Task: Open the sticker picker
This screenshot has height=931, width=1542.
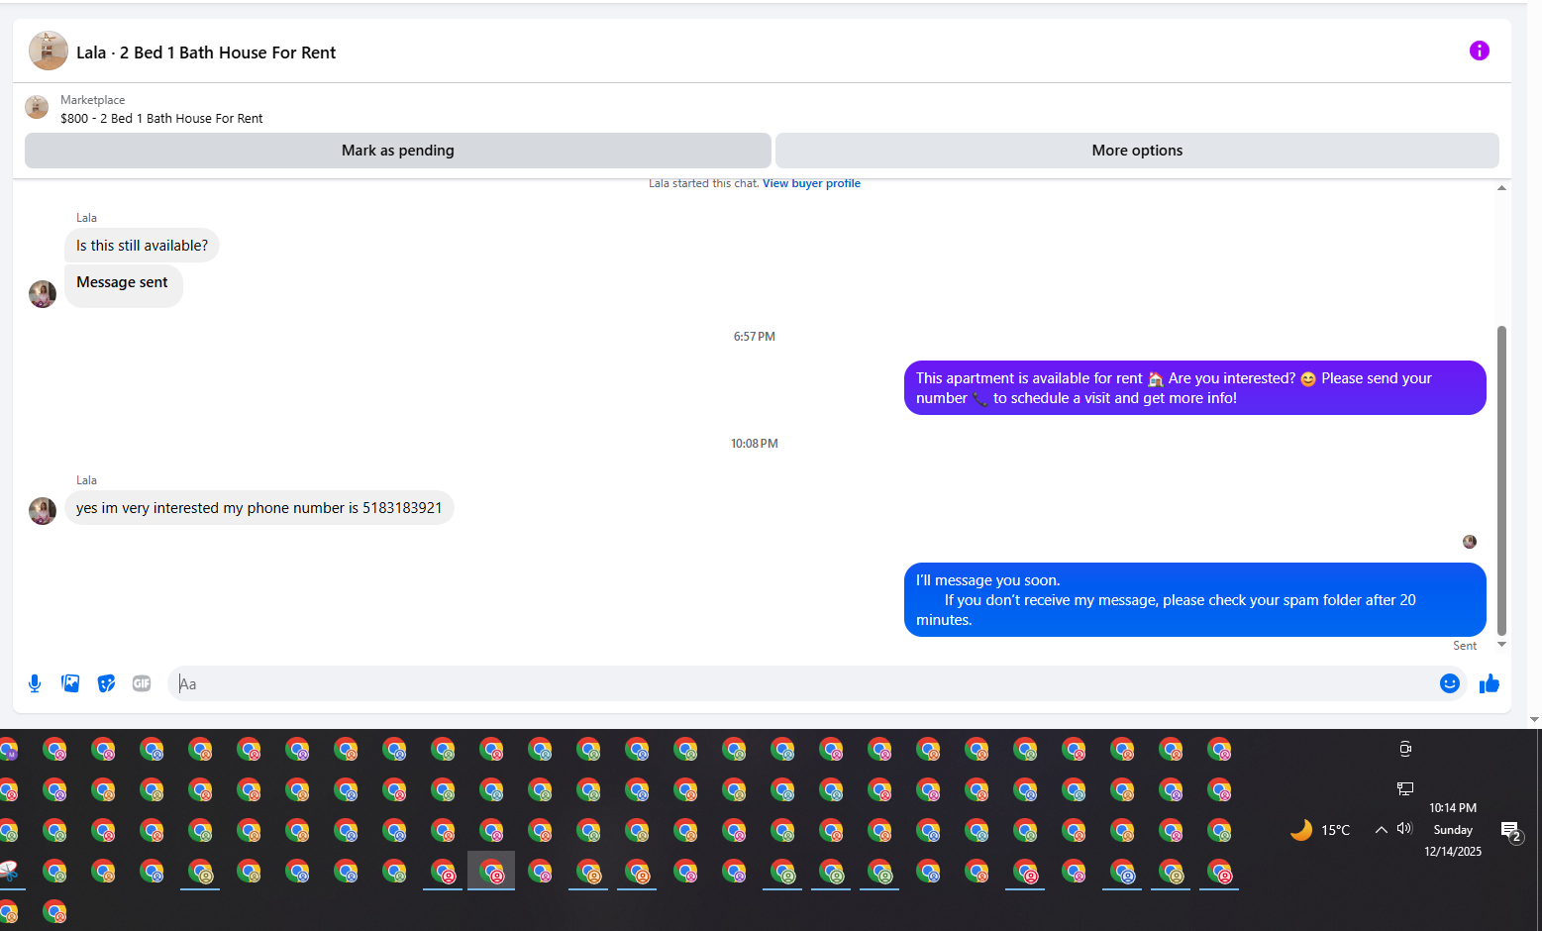Action: 106,683
